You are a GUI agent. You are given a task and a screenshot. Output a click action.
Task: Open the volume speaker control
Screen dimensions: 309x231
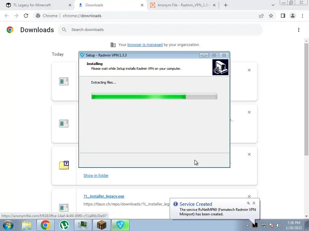(279, 225)
